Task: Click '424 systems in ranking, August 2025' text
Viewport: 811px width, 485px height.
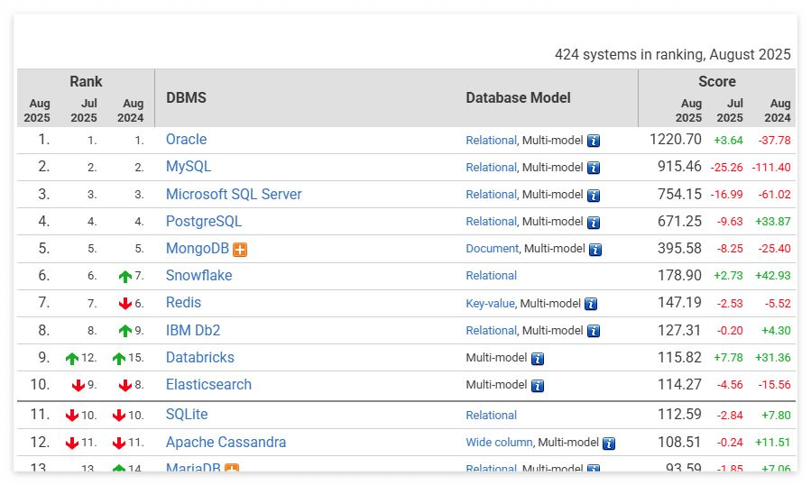Action: pyautogui.click(x=672, y=55)
